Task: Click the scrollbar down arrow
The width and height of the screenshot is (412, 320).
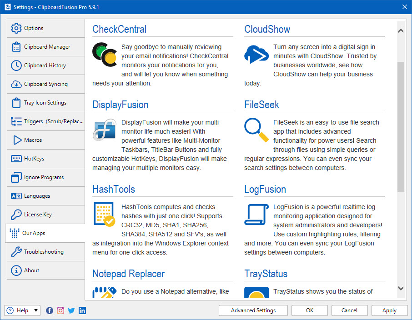Action: tap(401, 288)
